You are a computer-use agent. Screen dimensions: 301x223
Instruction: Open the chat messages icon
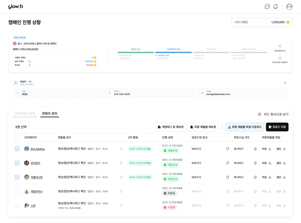[267, 7]
